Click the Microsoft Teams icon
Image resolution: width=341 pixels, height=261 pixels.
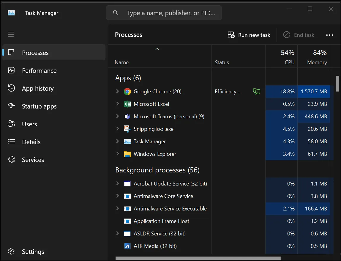pyautogui.click(x=127, y=117)
